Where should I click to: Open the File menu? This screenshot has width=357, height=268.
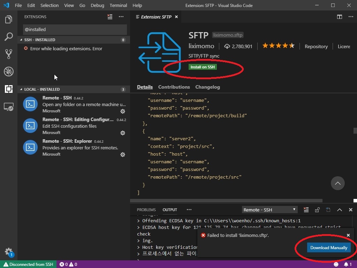(x=18, y=5)
